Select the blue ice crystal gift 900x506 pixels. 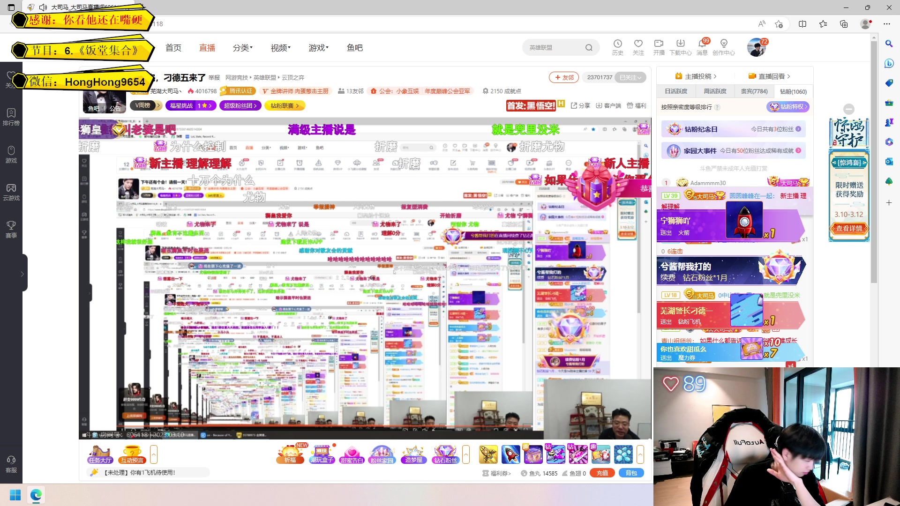pyautogui.click(x=623, y=454)
